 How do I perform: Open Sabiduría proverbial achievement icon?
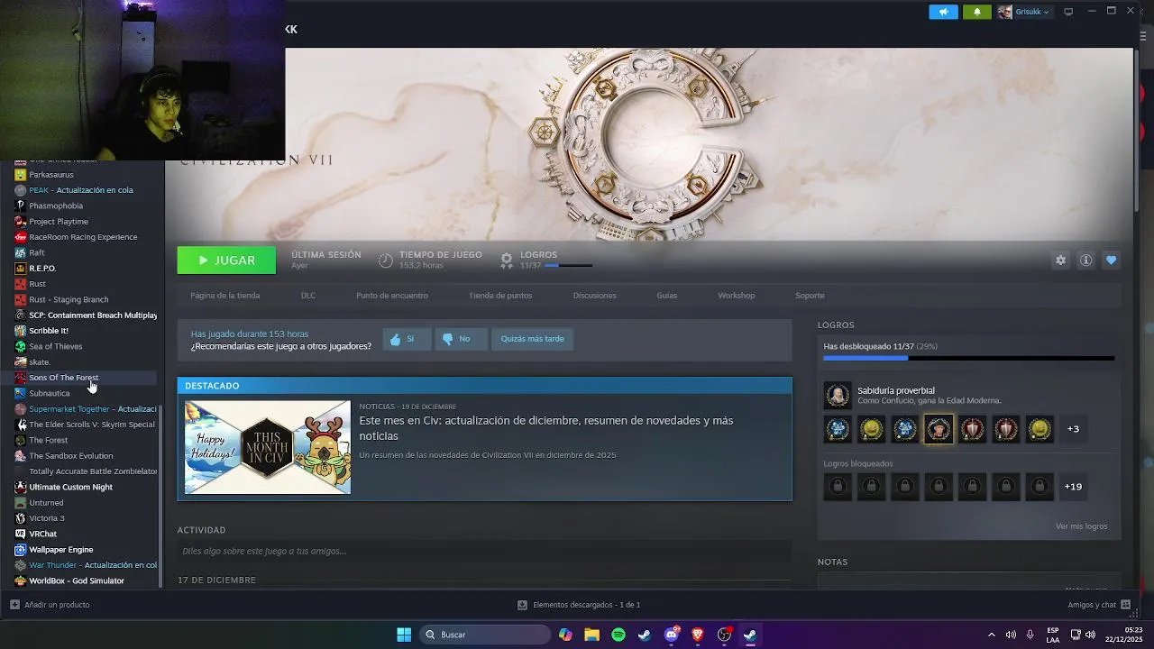pyautogui.click(x=838, y=395)
